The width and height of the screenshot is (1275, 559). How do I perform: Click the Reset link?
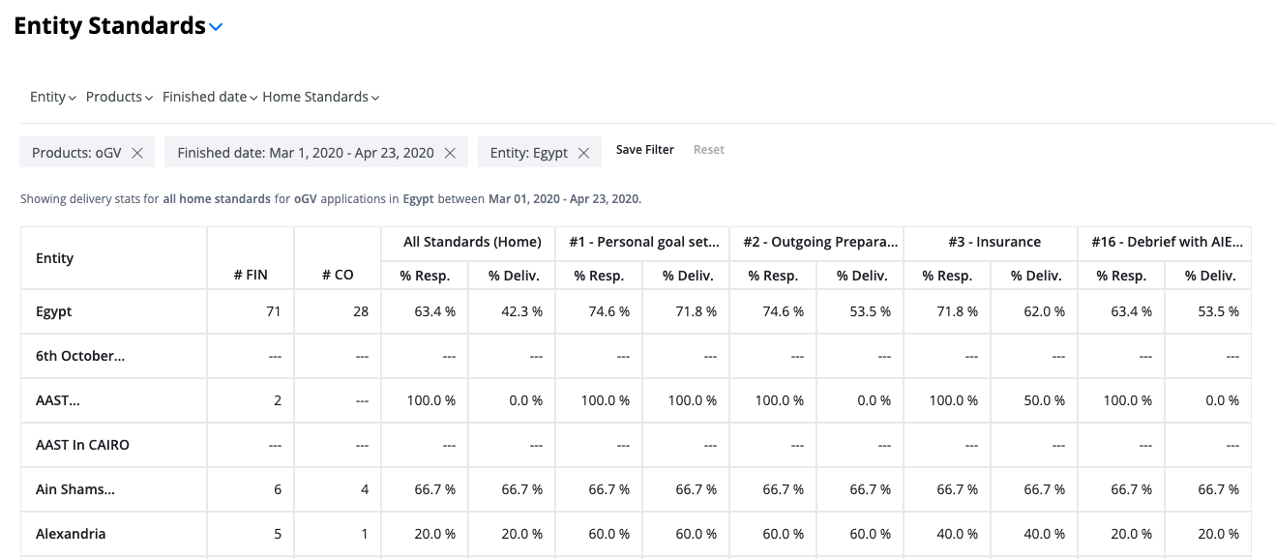tap(709, 150)
